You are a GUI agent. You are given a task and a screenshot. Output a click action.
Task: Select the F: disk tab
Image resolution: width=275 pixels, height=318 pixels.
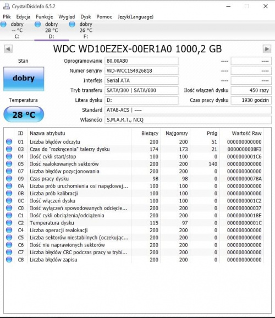86,30
